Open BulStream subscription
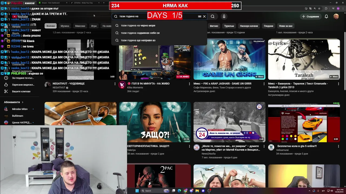Viewport: 346px width, 194px height. (19, 116)
